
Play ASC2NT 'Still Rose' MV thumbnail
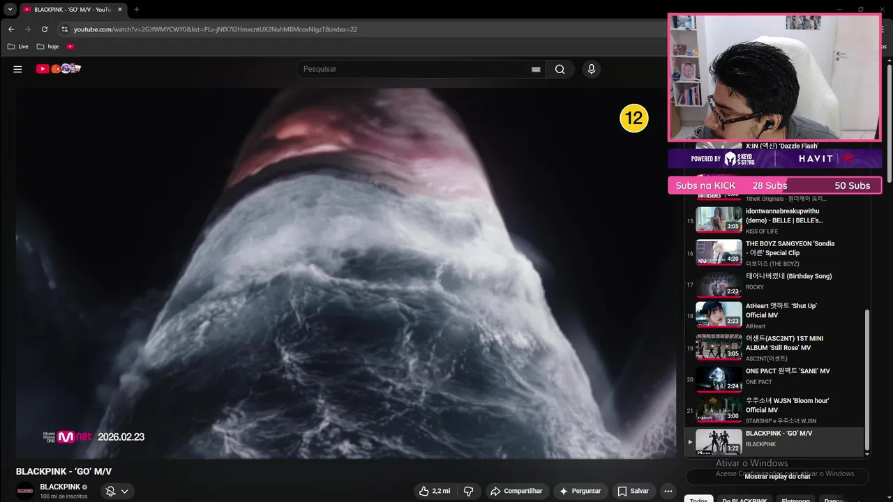point(719,347)
